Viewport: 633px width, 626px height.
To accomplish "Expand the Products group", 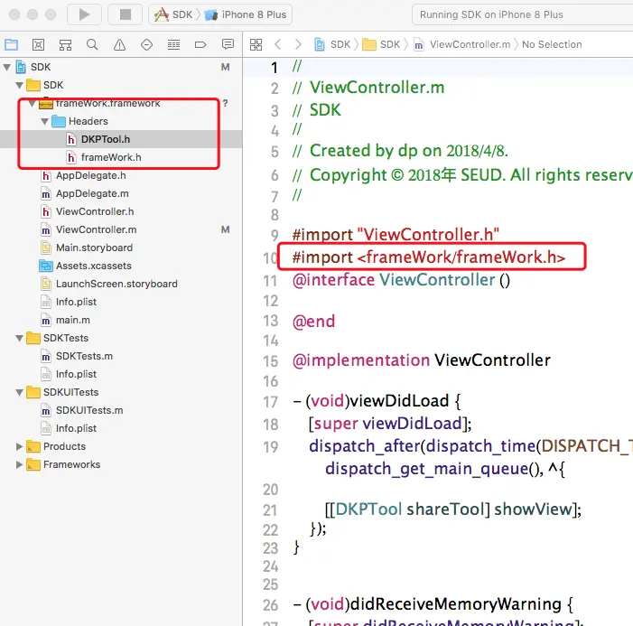I will pos(19,446).
